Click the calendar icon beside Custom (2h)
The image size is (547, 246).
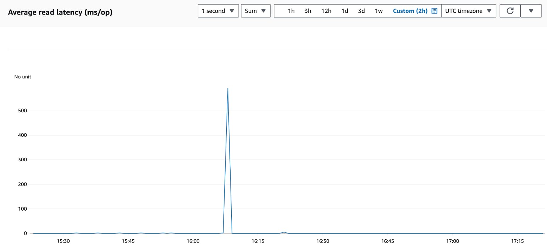coord(434,11)
